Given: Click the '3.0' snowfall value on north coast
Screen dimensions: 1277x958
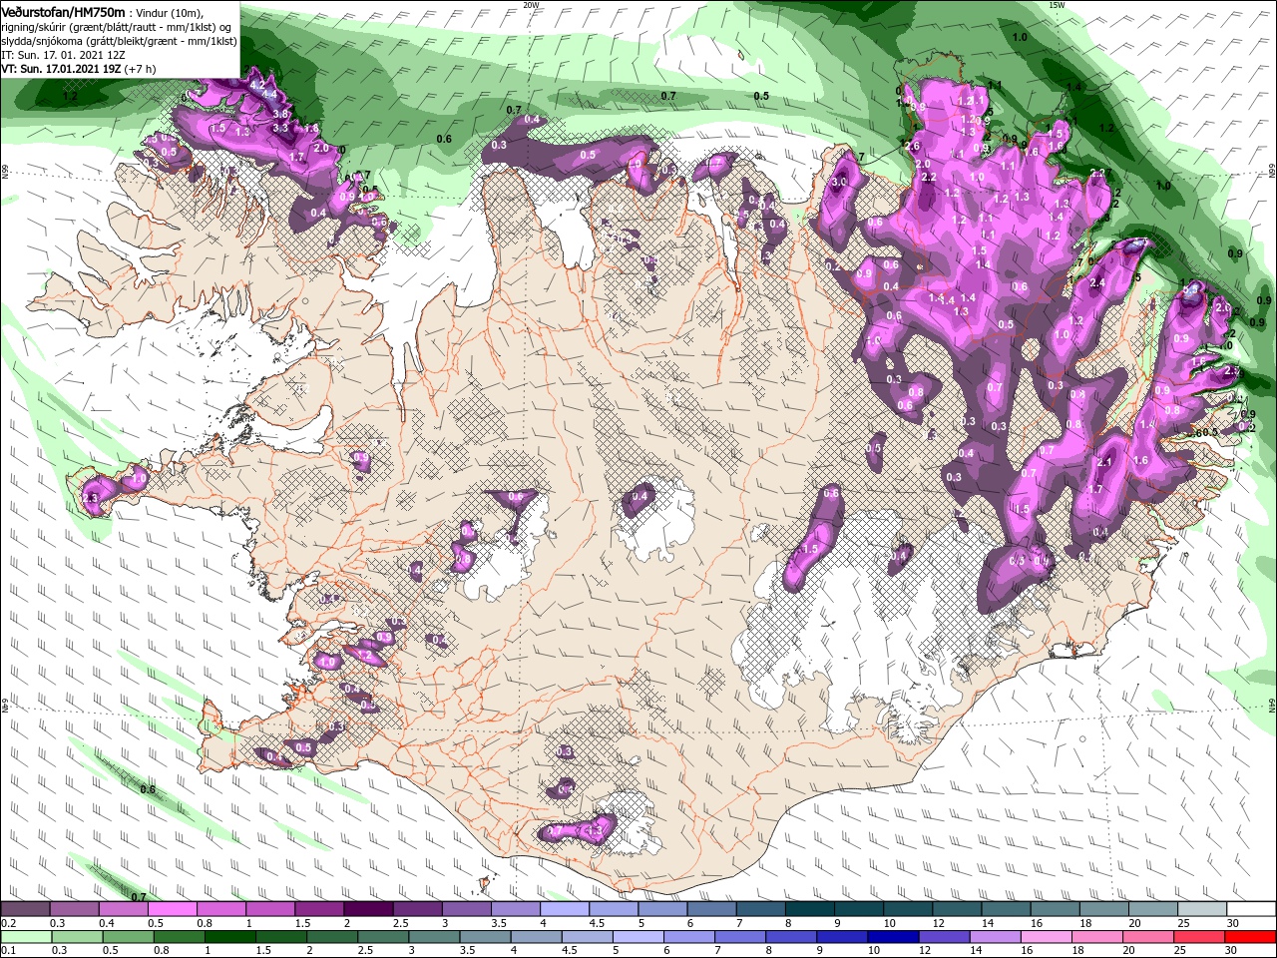Looking at the screenshot, I should (x=839, y=182).
